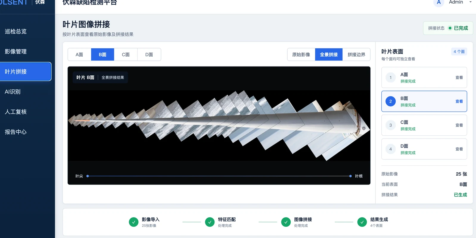
Task: Expand the Admin account dropdown arrow
Action: (470, 2)
